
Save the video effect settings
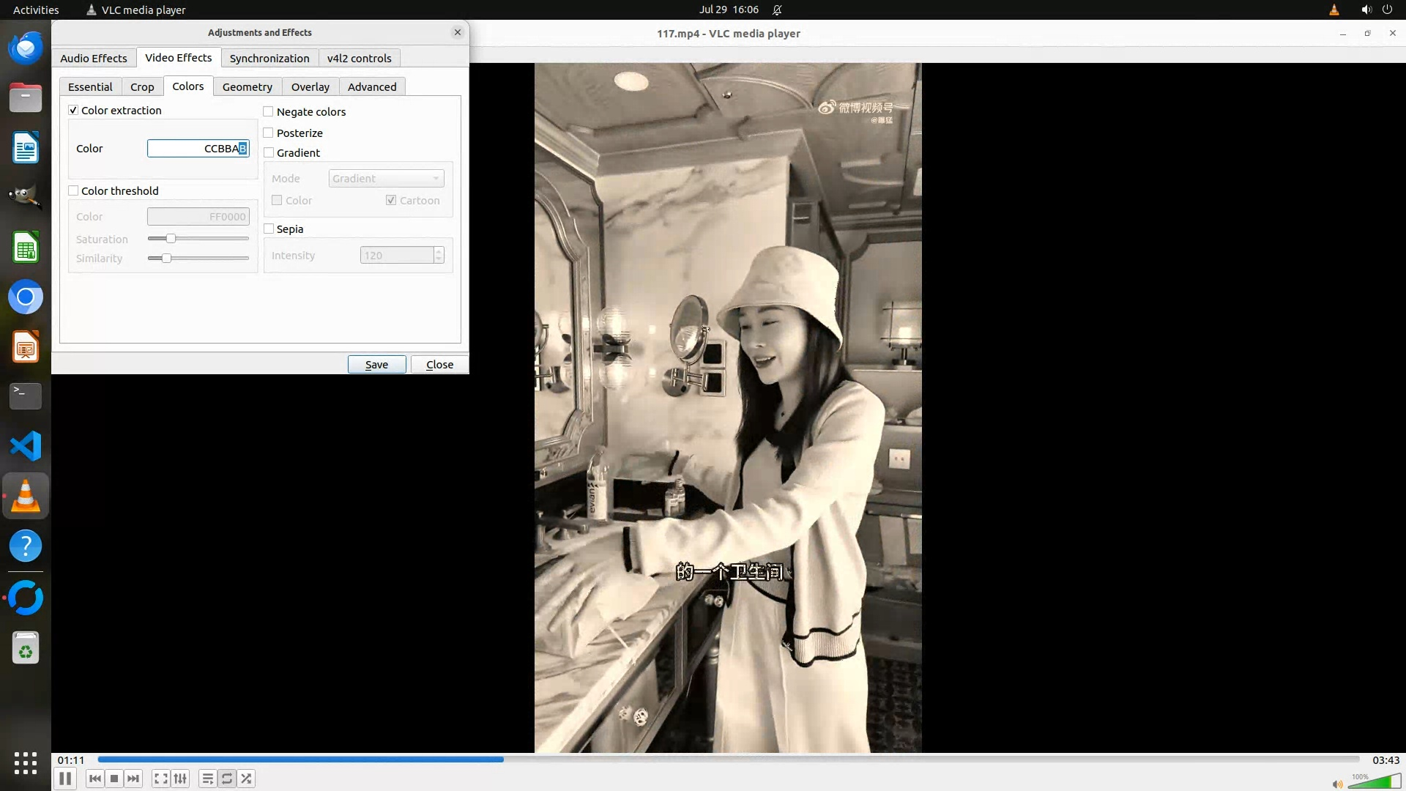tap(376, 365)
